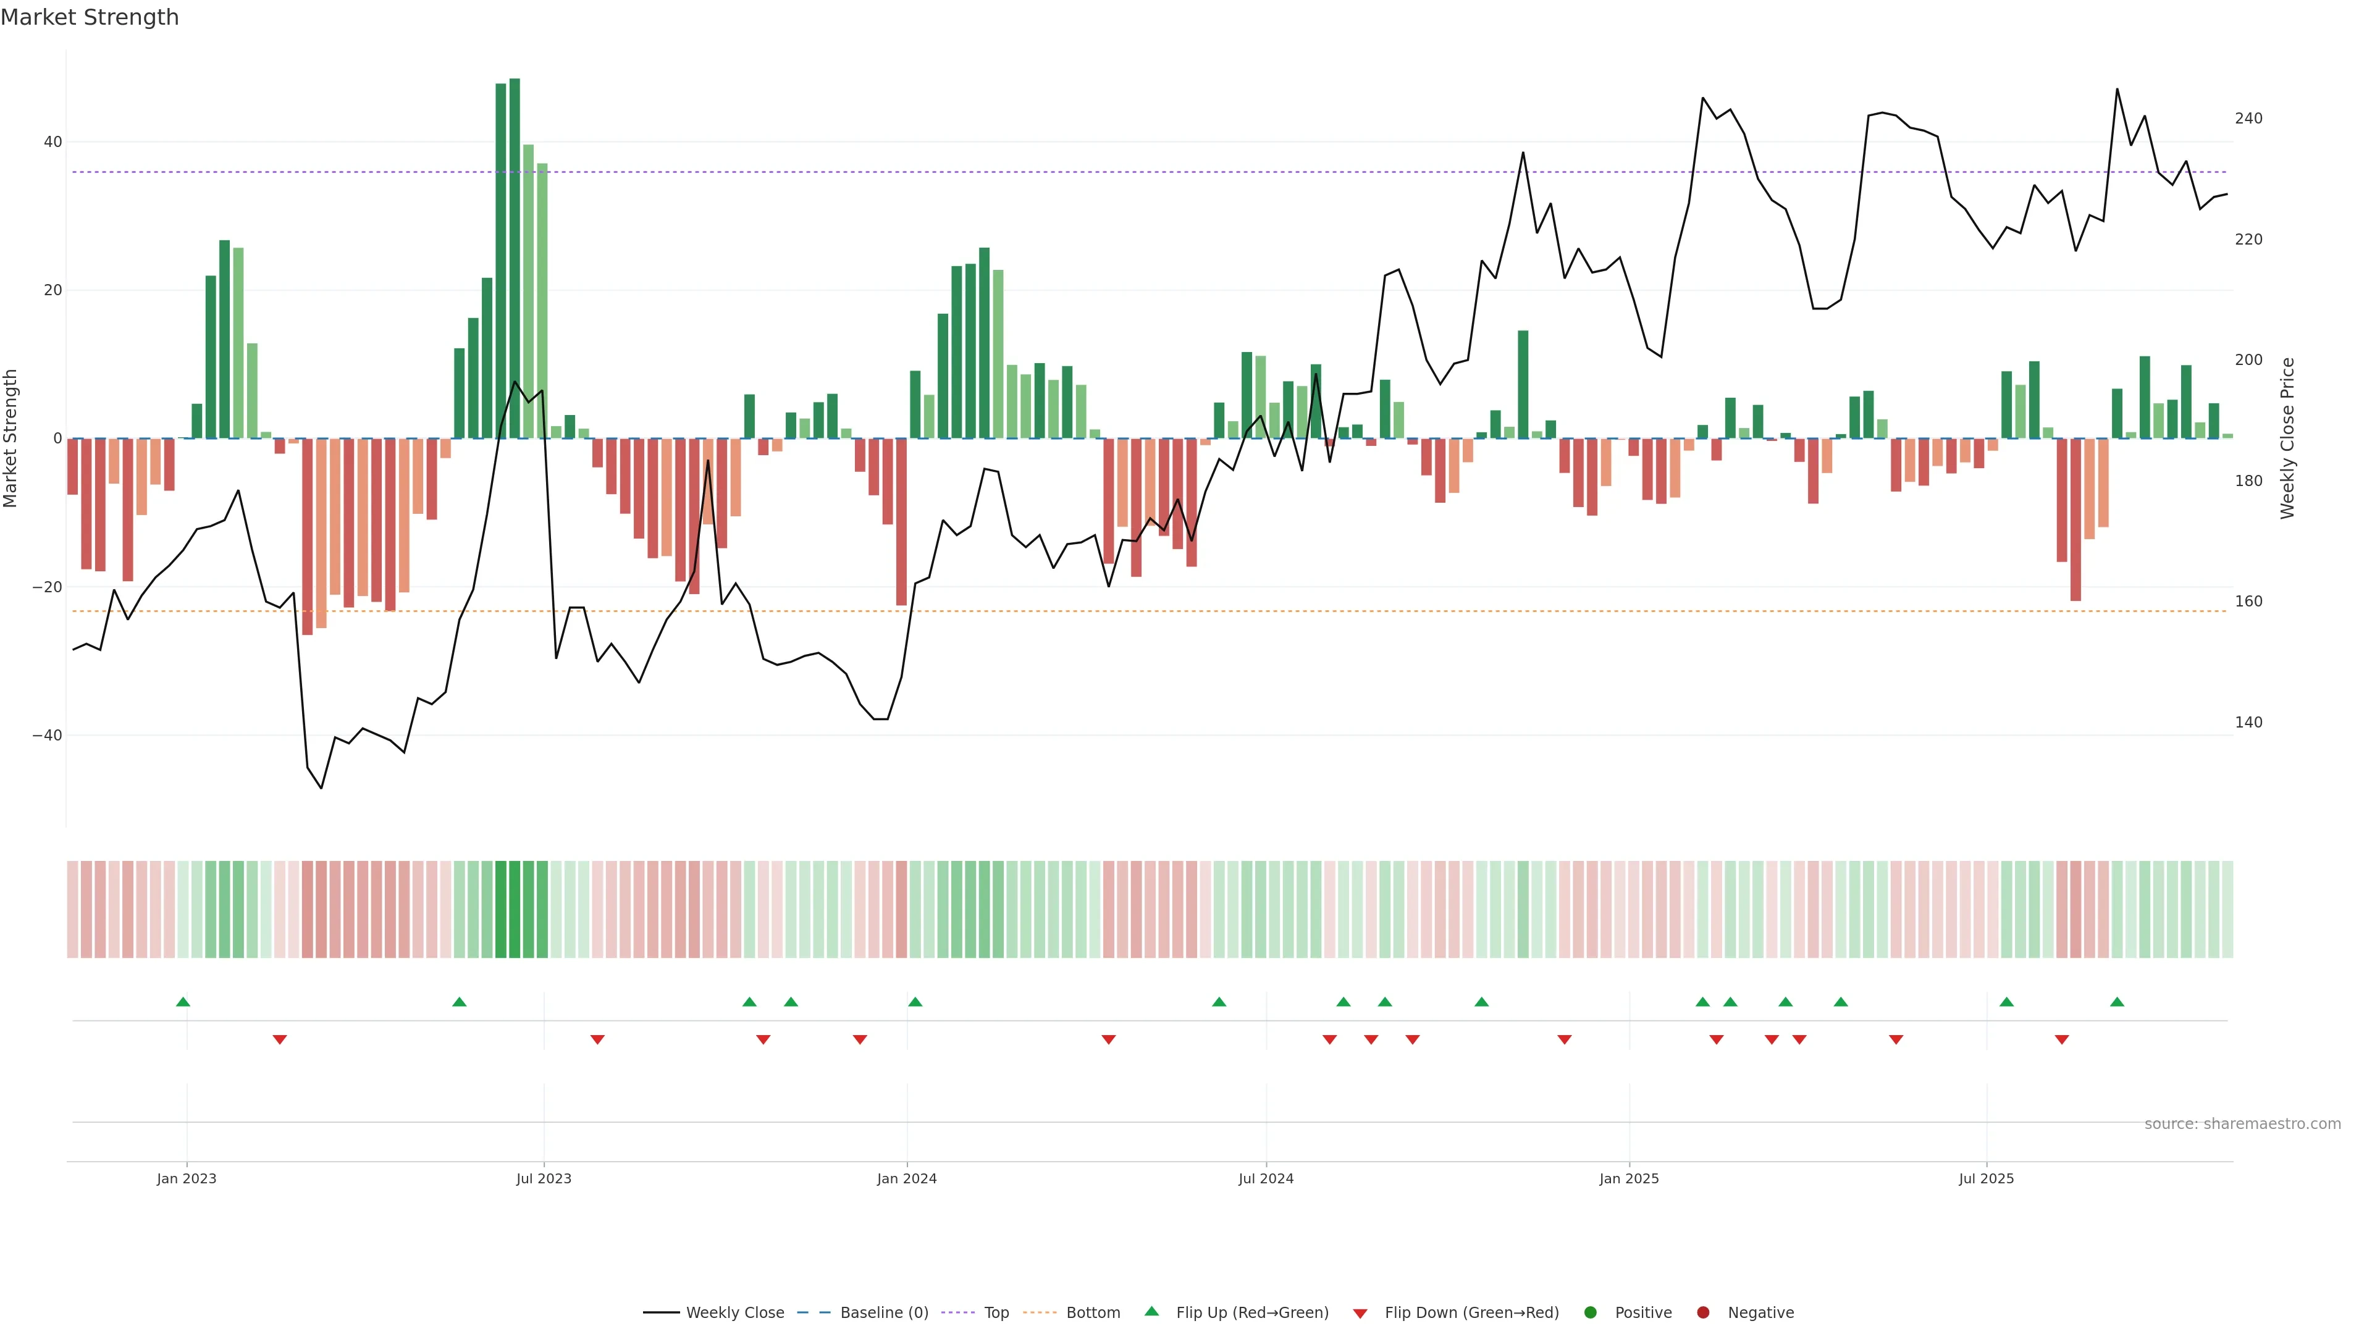The image size is (2372, 1334).
Task: Click the Market Strength chart title
Action: (90, 17)
